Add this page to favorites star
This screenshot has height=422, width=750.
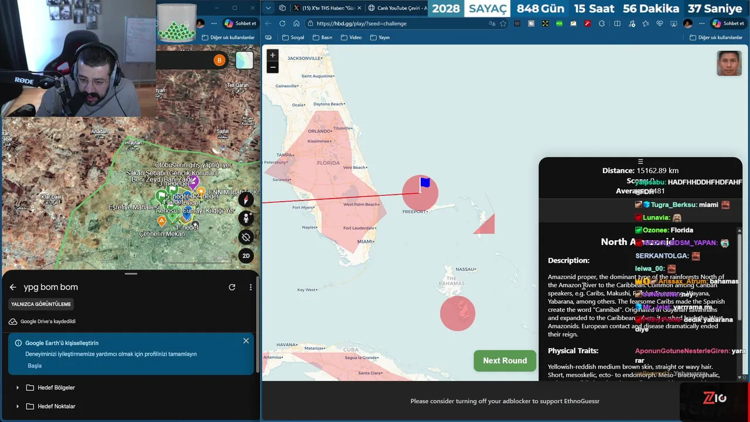click(503, 23)
